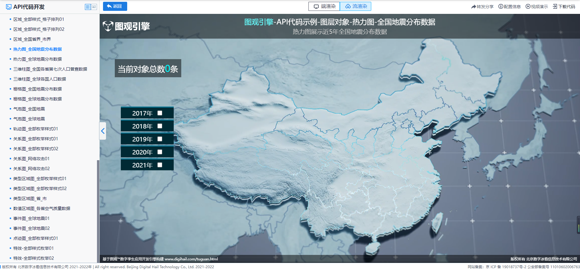Click the API代码开发 header icon
The height and width of the screenshot is (270, 580).
tap(9, 7)
